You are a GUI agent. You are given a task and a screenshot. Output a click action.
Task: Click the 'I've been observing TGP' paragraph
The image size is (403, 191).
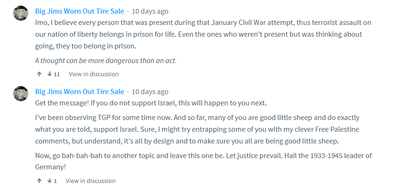(x=197, y=129)
